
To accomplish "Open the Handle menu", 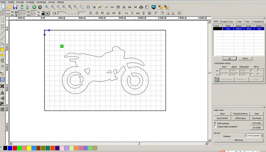I will coord(41,2).
